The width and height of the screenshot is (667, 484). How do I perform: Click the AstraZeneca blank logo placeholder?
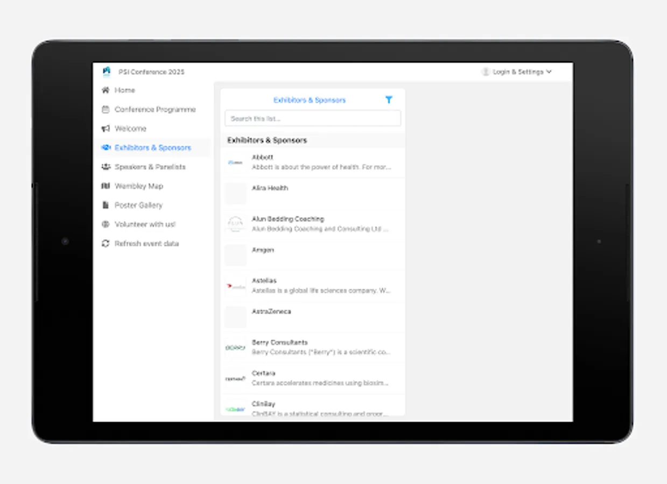point(235,317)
